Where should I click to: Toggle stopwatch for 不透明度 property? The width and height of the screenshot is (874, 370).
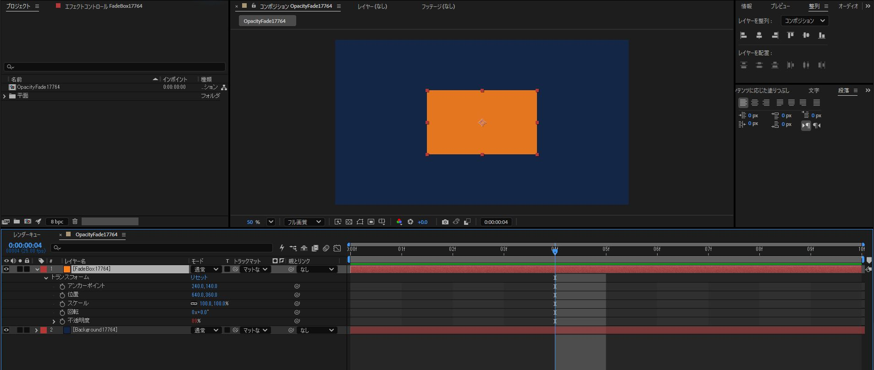coord(62,321)
